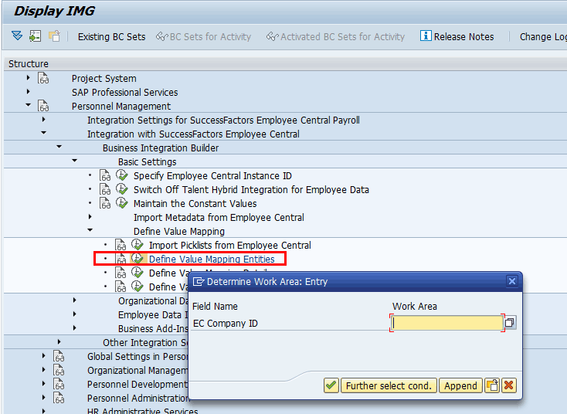
Task: Expand the Organizational Data node
Action: 75,300
